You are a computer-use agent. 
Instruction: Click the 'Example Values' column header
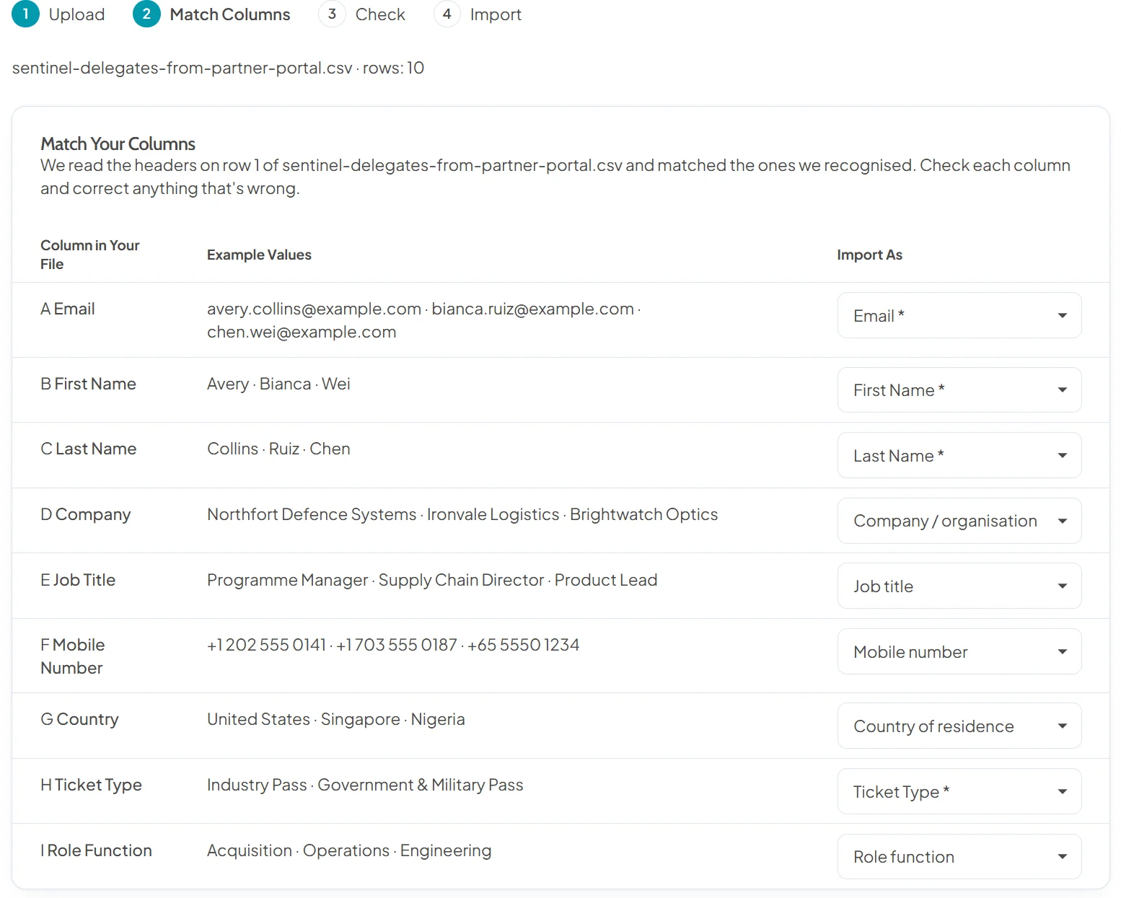click(259, 255)
